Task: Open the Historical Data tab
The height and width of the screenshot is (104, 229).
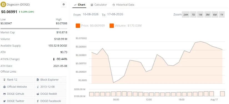Action: [123, 5]
